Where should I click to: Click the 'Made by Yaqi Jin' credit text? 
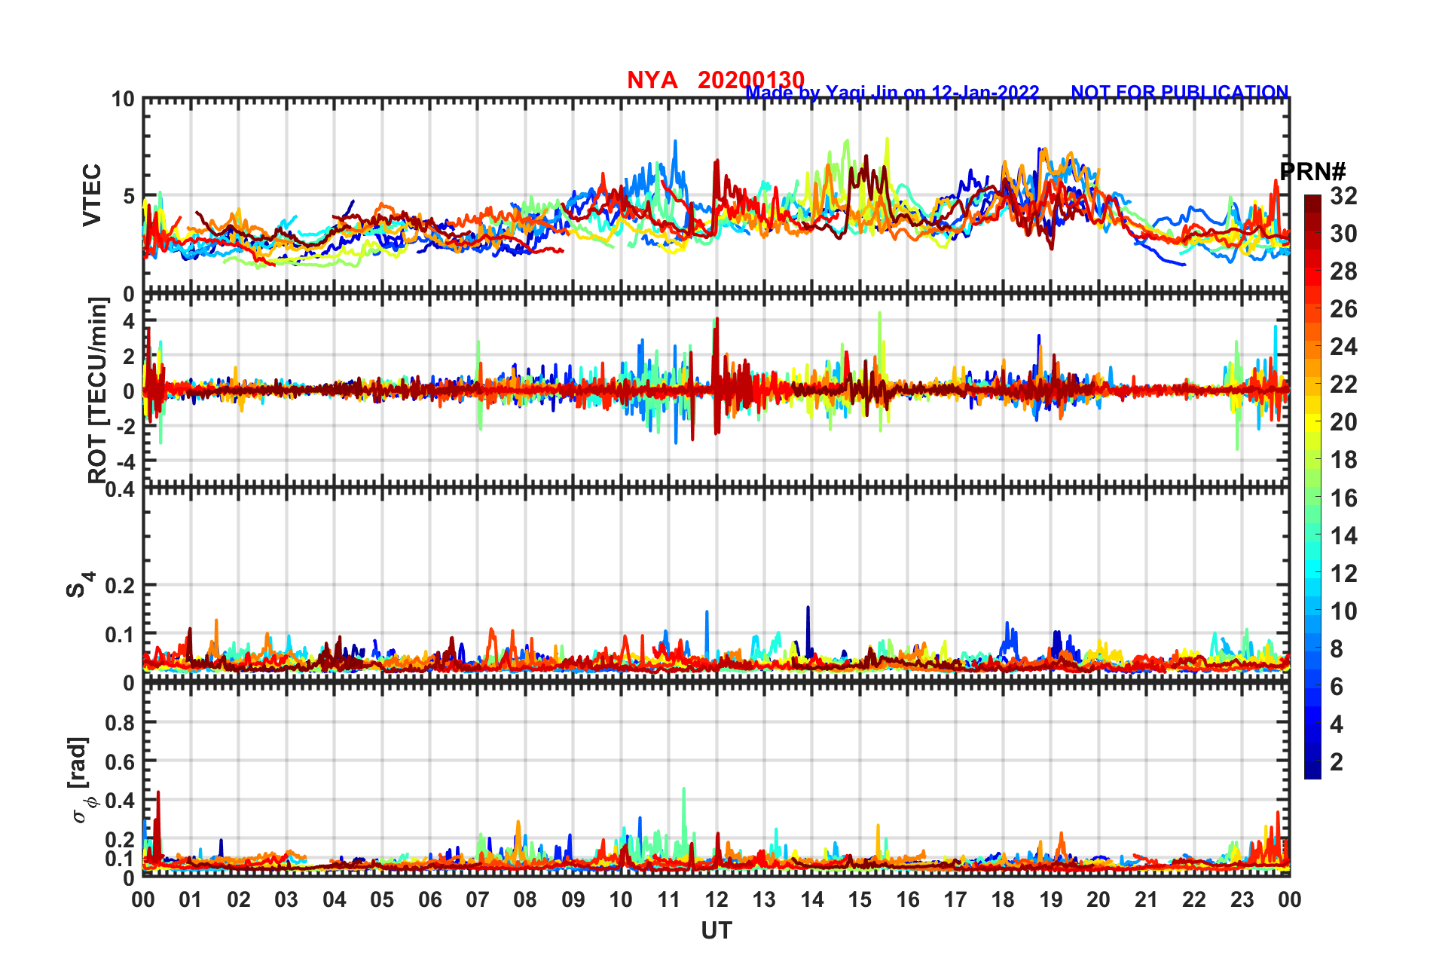pos(892,93)
